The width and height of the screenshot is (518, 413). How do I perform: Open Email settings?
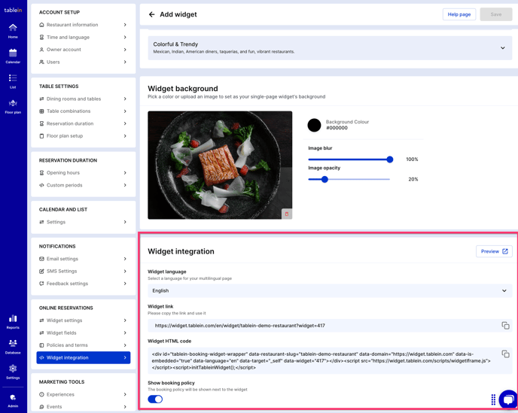pos(83,259)
